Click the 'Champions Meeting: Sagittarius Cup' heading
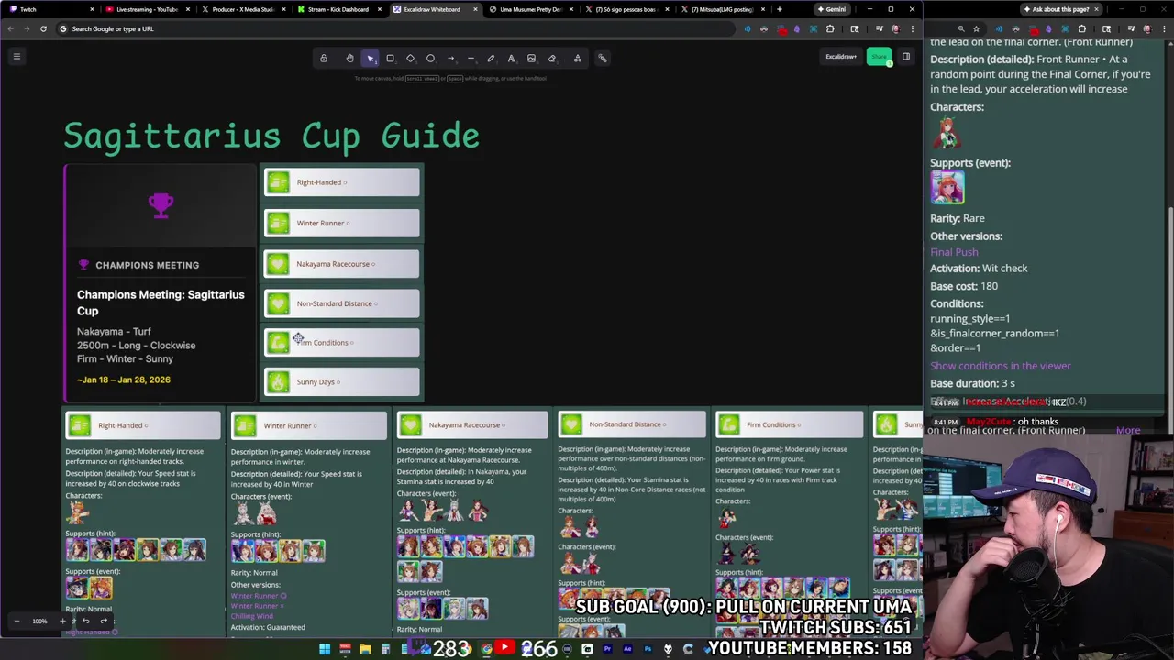Viewport: 1174px width, 660px height. (161, 302)
